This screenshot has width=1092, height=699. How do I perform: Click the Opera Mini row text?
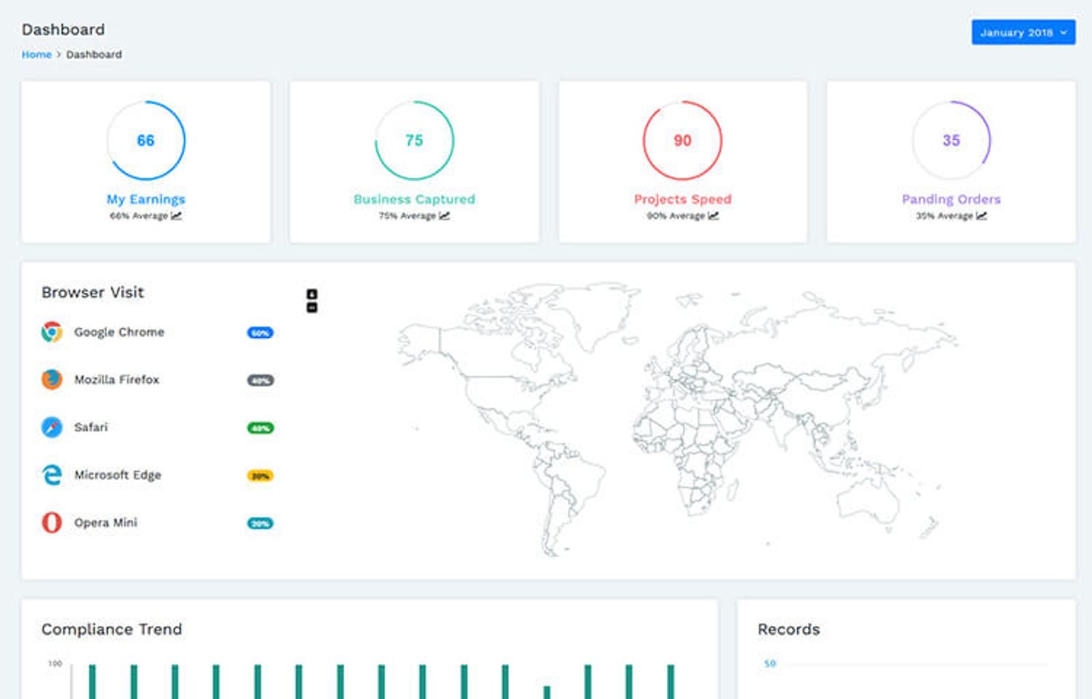click(106, 523)
